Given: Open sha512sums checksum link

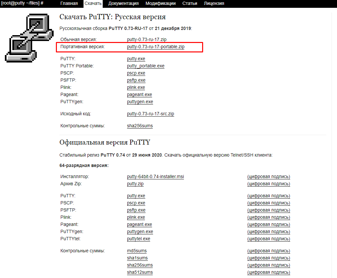Looking at the screenshot, I should (140, 272).
